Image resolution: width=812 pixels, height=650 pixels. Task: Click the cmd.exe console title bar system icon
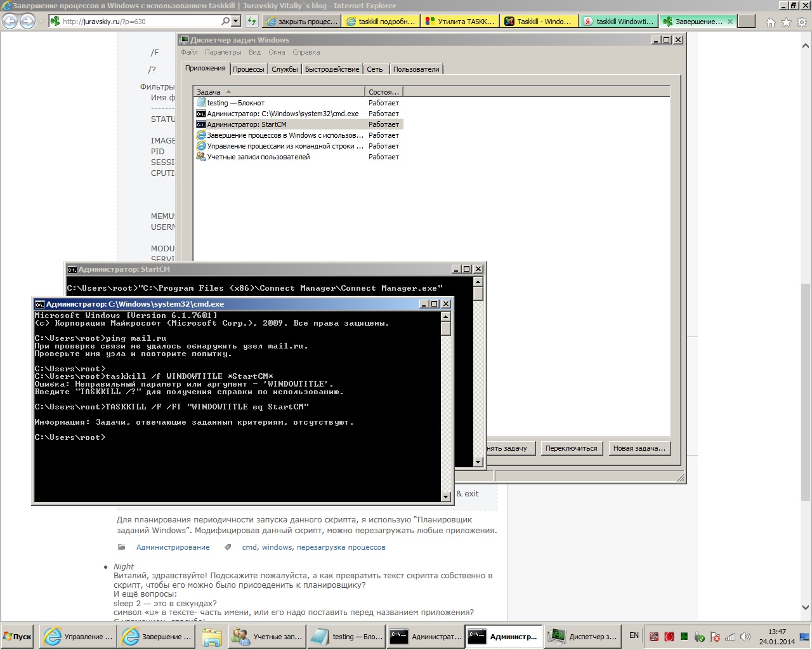39,304
